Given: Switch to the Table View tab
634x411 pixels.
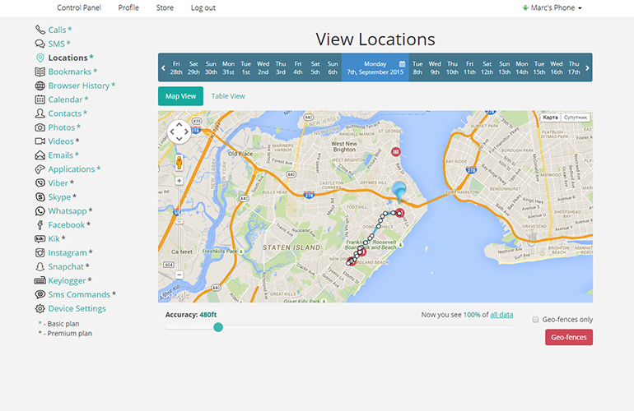Looking at the screenshot, I should click(228, 96).
